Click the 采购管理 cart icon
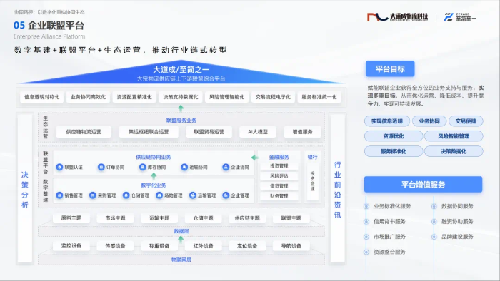500x281 pixels. [92, 195]
